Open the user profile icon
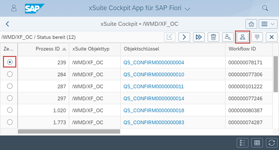This screenshot has width=279, height=150. (x=14, y=8)
